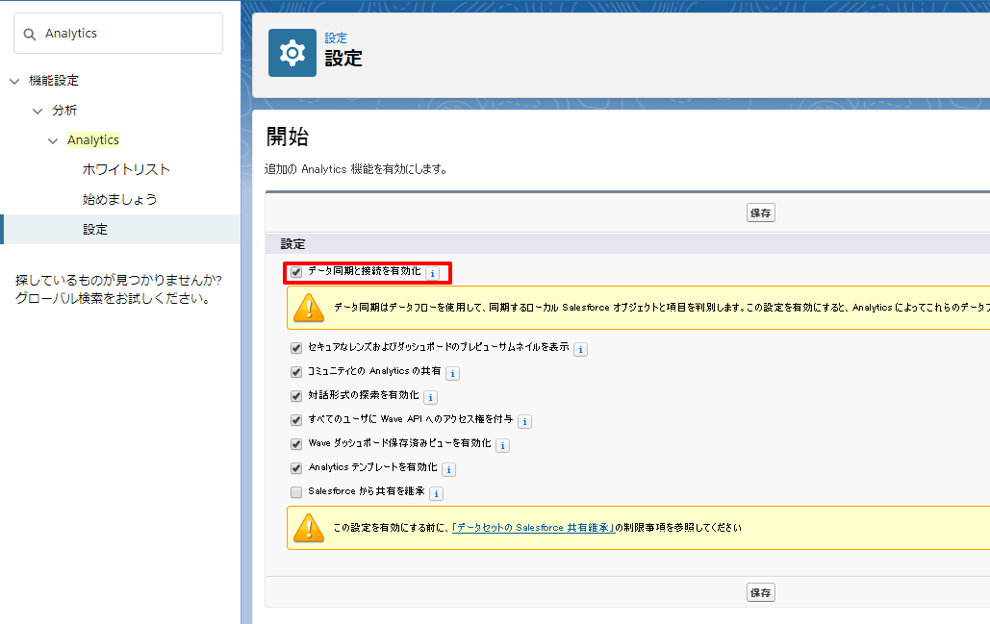
Task: Toggle Wave ダッシュボード保存済みビュー checkbox
Action: point(296,444)
